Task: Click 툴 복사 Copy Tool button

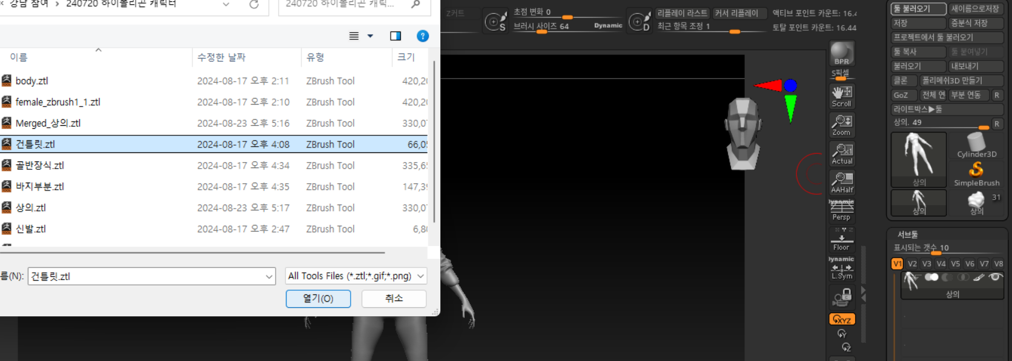Action: [x=918, y=52]
